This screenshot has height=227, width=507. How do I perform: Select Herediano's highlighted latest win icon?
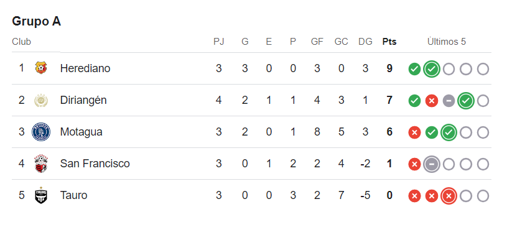(432, 69)
